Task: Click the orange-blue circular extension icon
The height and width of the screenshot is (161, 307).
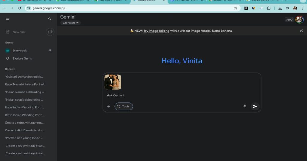Action: click(x=254, y=8)
